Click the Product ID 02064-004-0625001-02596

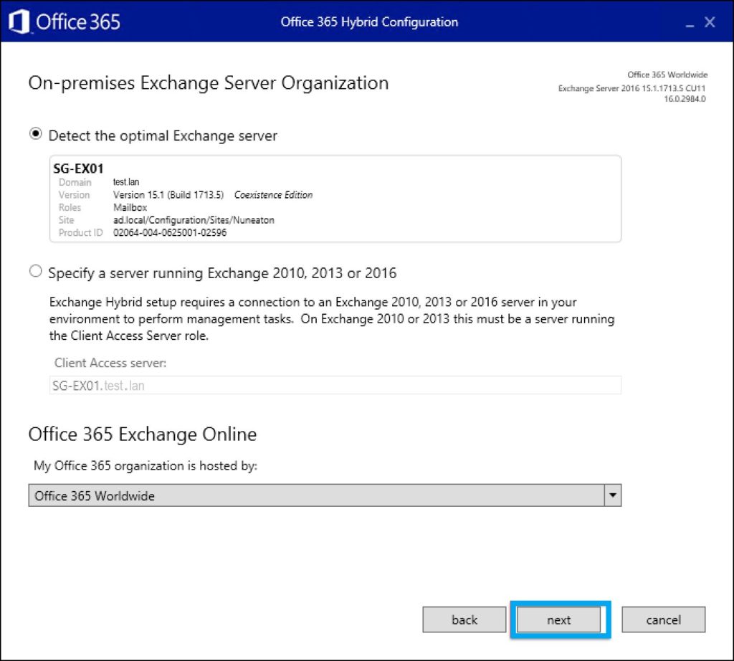170,233
